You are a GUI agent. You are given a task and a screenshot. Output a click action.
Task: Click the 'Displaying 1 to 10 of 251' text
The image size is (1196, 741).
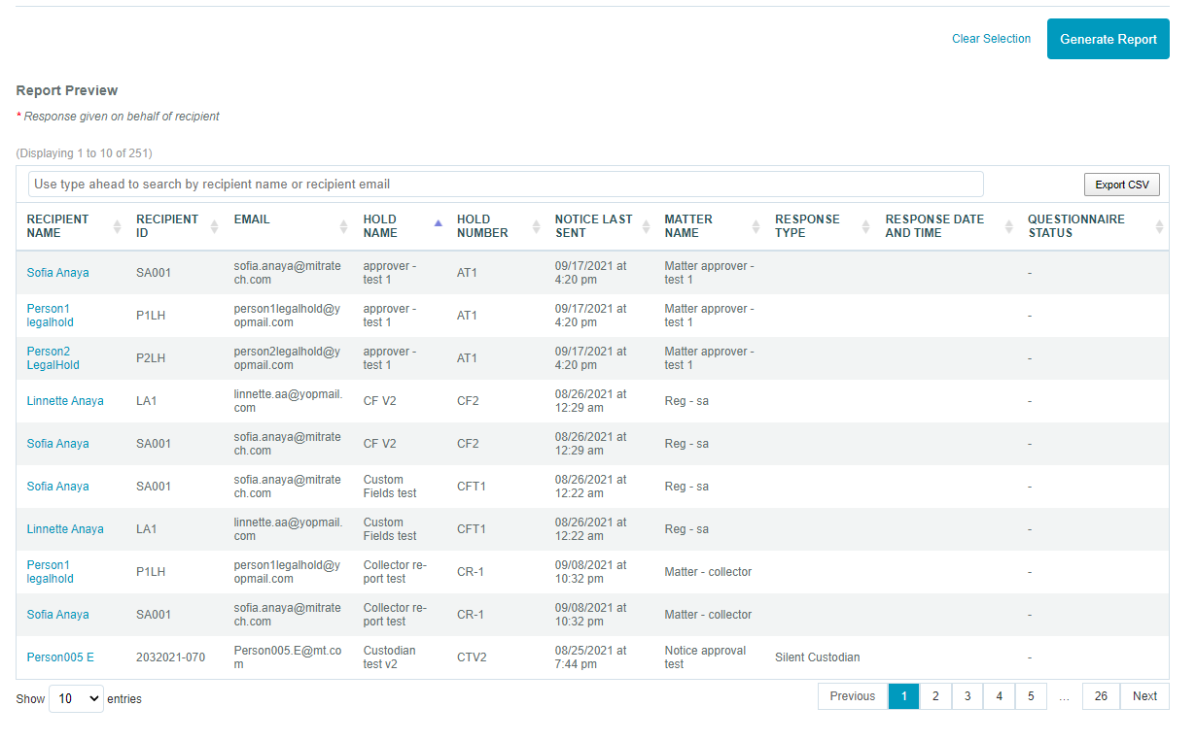[85, 153]
